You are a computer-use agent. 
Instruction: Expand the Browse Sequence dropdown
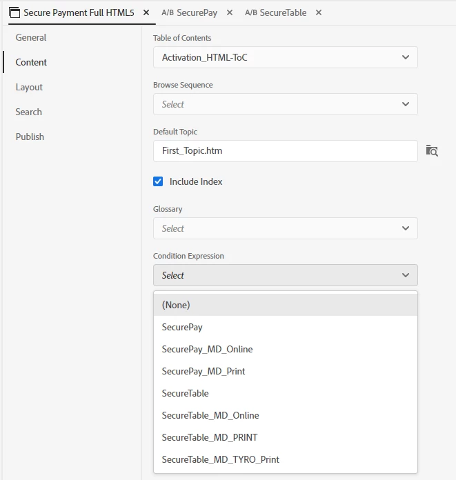click(285, 104)
